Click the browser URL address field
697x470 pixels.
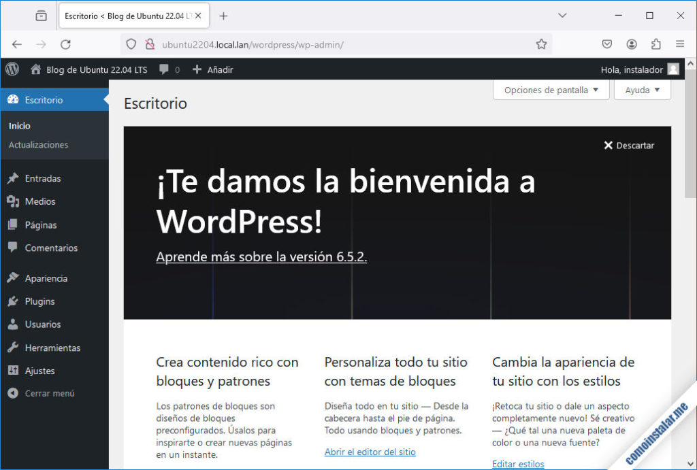340,44
